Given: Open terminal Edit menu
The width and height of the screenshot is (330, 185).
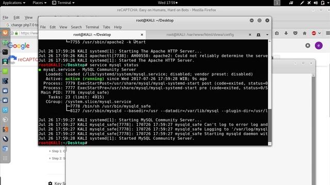Looking at the screenshot, I should [53, 27].
